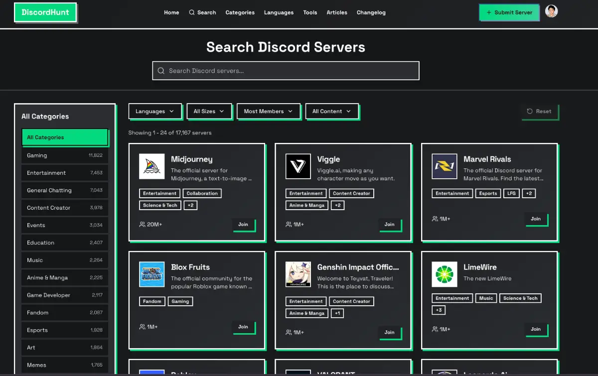Open your profile via the avatar icon
The image size is (598, 376).
pyautogui.click(x=551, y=11)
